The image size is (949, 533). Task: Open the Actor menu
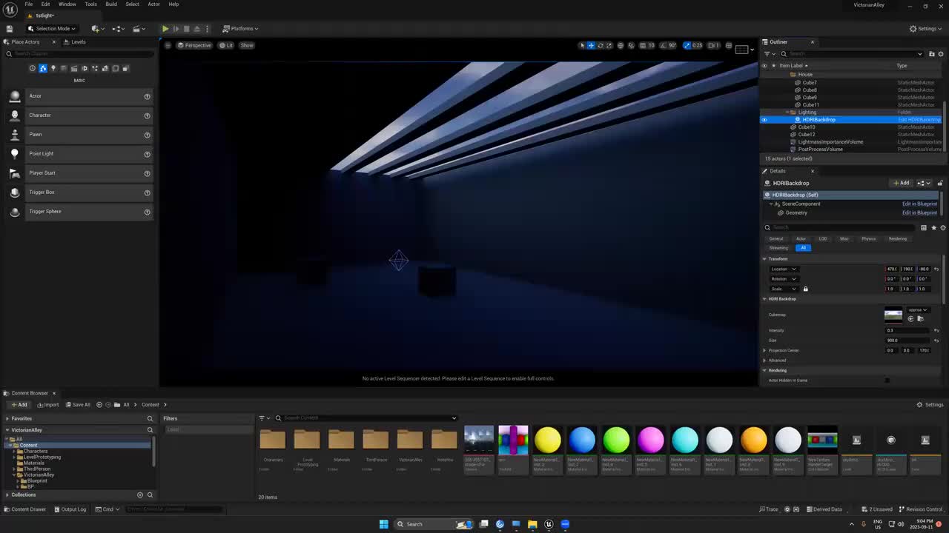tap(153, 4)
